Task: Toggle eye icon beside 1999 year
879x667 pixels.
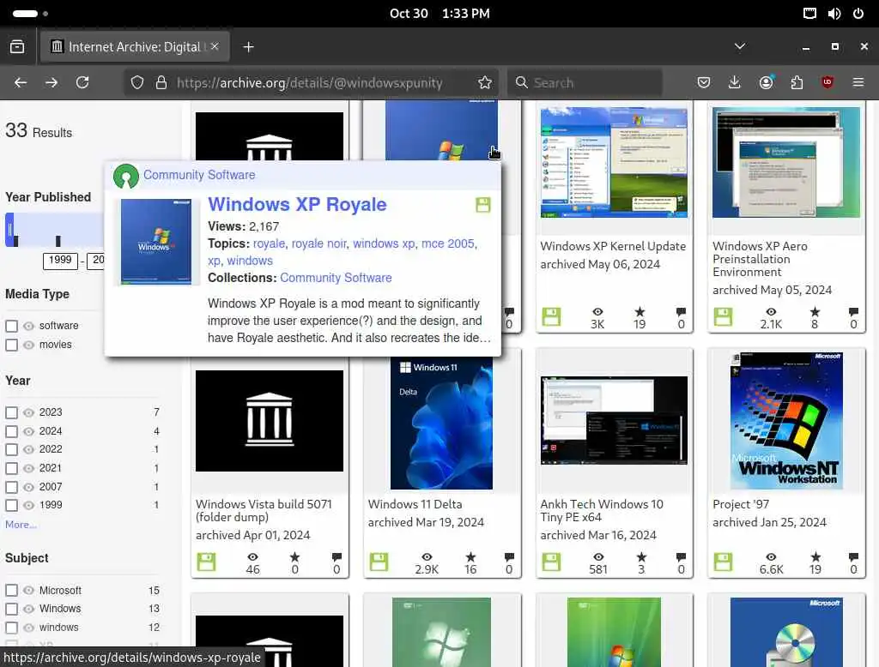Action: 28,505
